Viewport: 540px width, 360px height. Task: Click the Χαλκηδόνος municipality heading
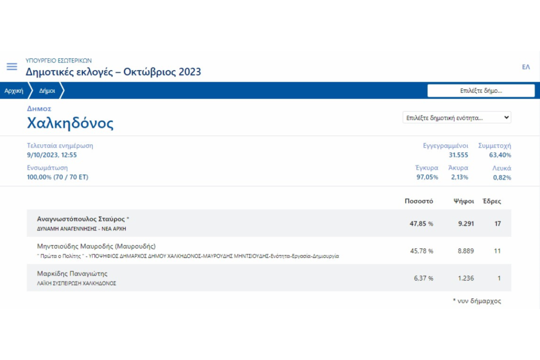pos(70,123)
